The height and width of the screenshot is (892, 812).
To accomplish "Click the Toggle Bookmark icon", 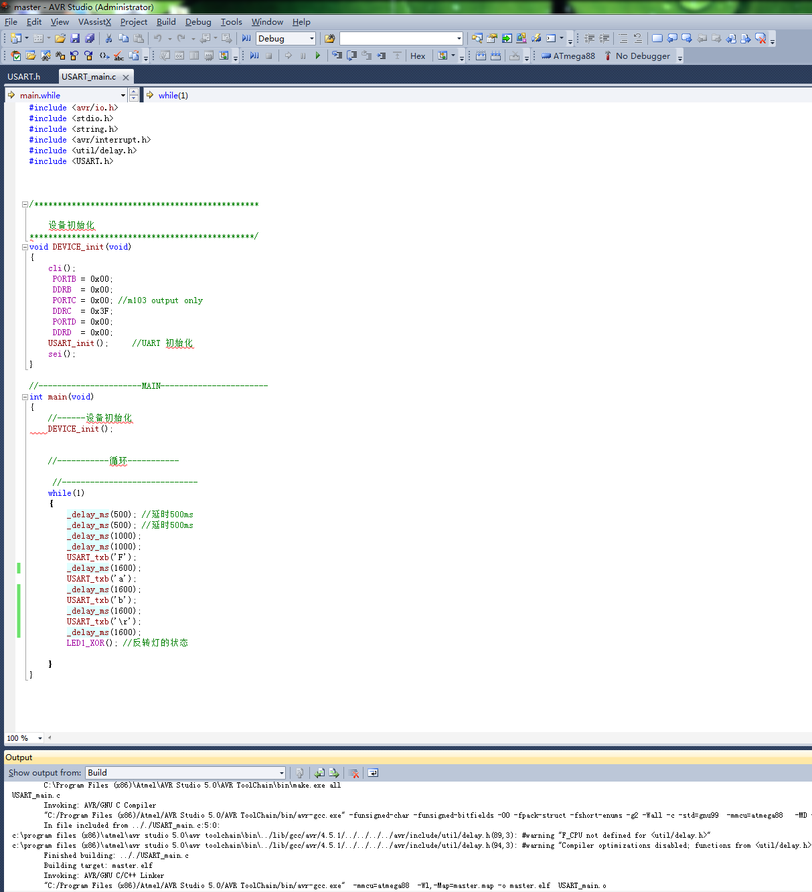I will [x=657, y=39].
